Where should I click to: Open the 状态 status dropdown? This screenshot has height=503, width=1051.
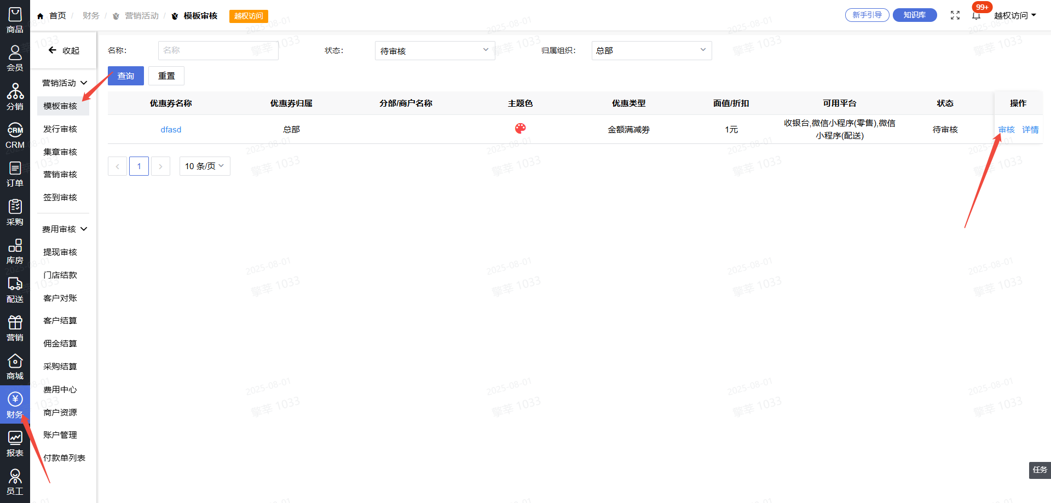pos(435,51)
